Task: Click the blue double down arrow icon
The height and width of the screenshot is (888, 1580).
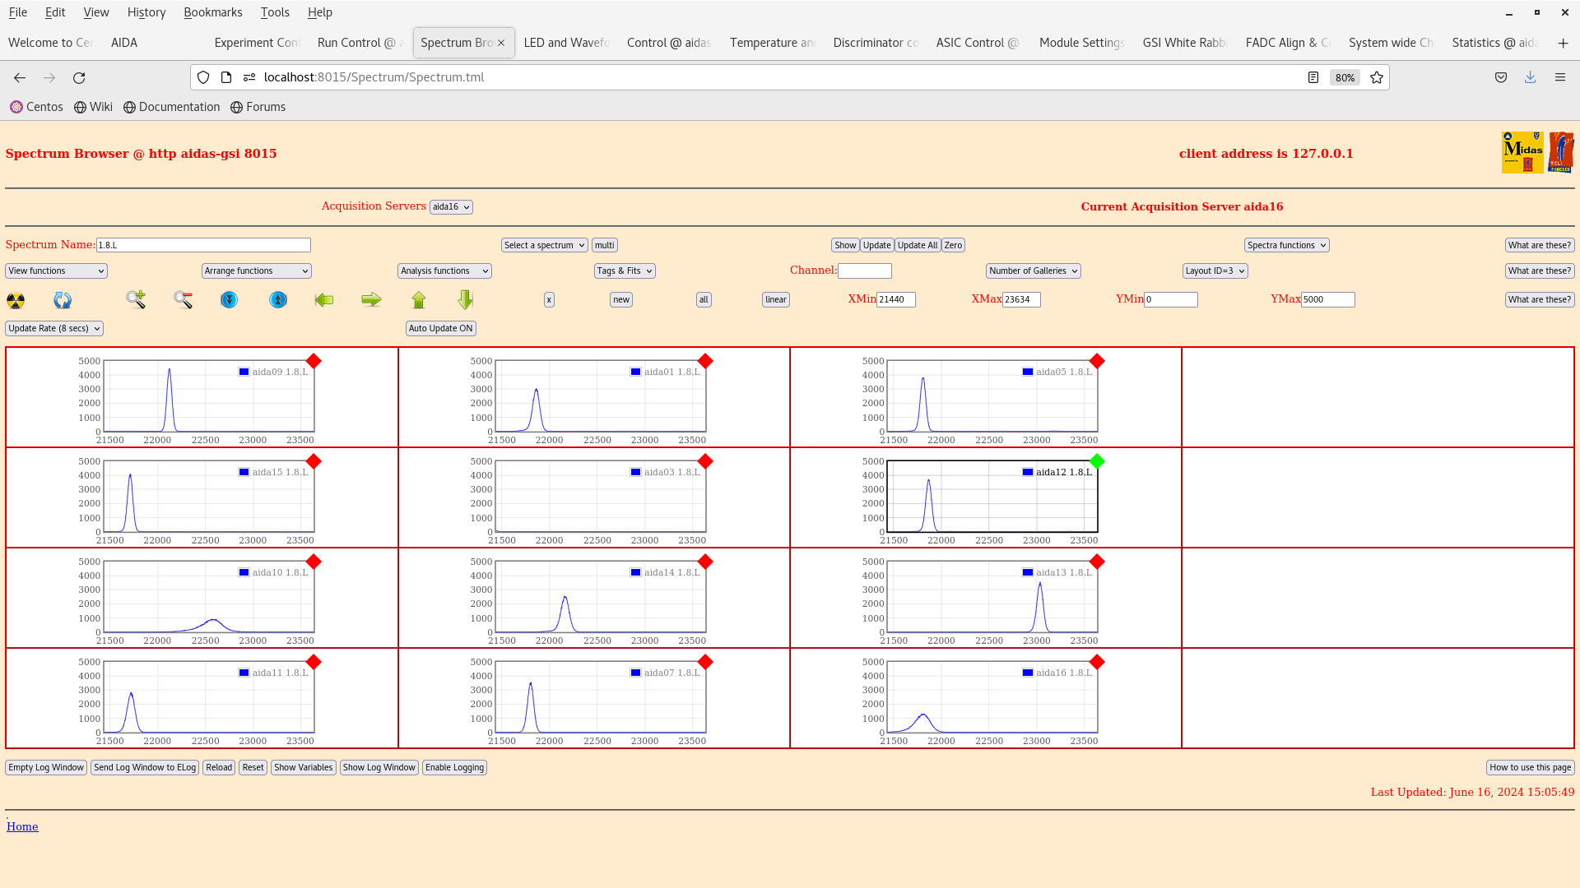Action: (230, 300)
